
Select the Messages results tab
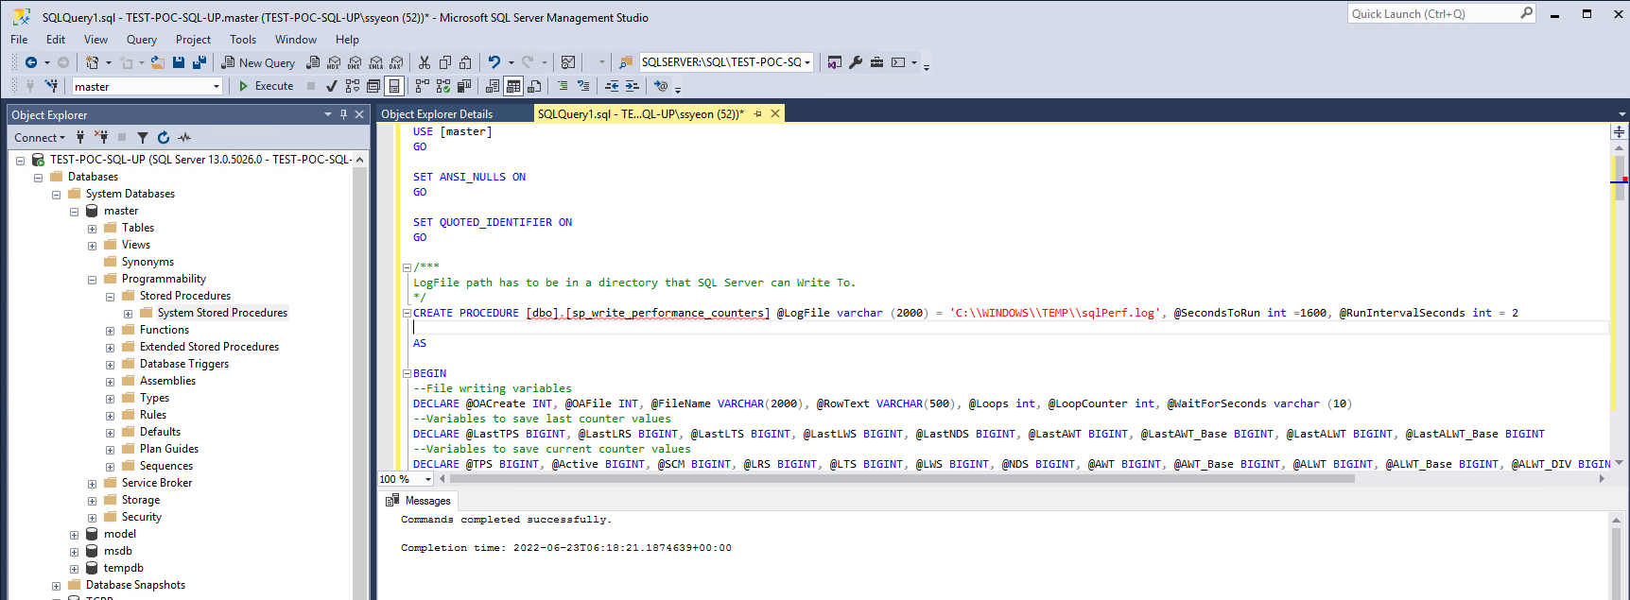419,501
